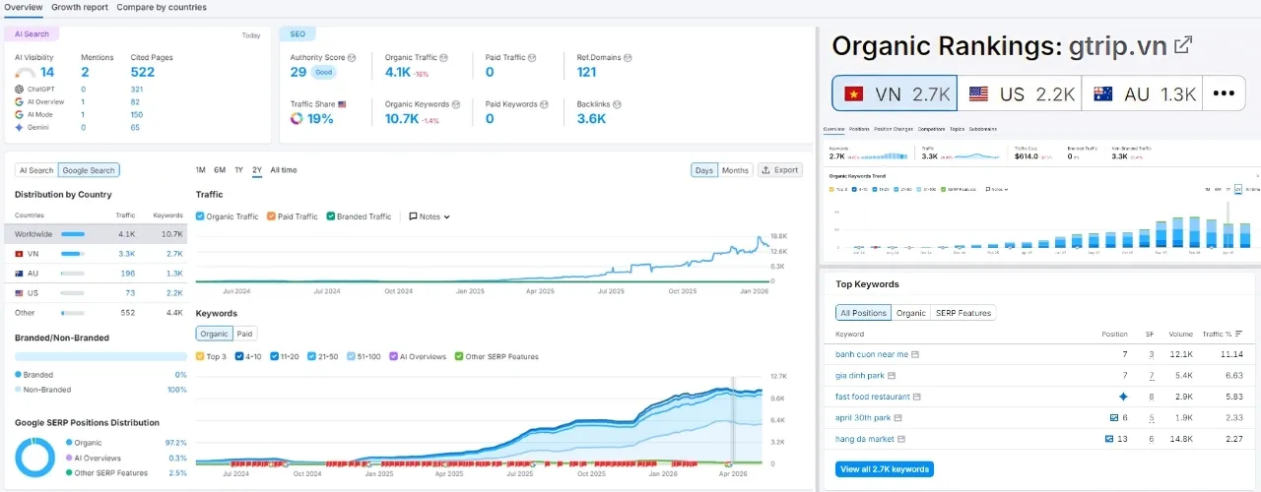1261x492 pixels.
Task: Select the 6M time range
Action: (x=220, y=170)
